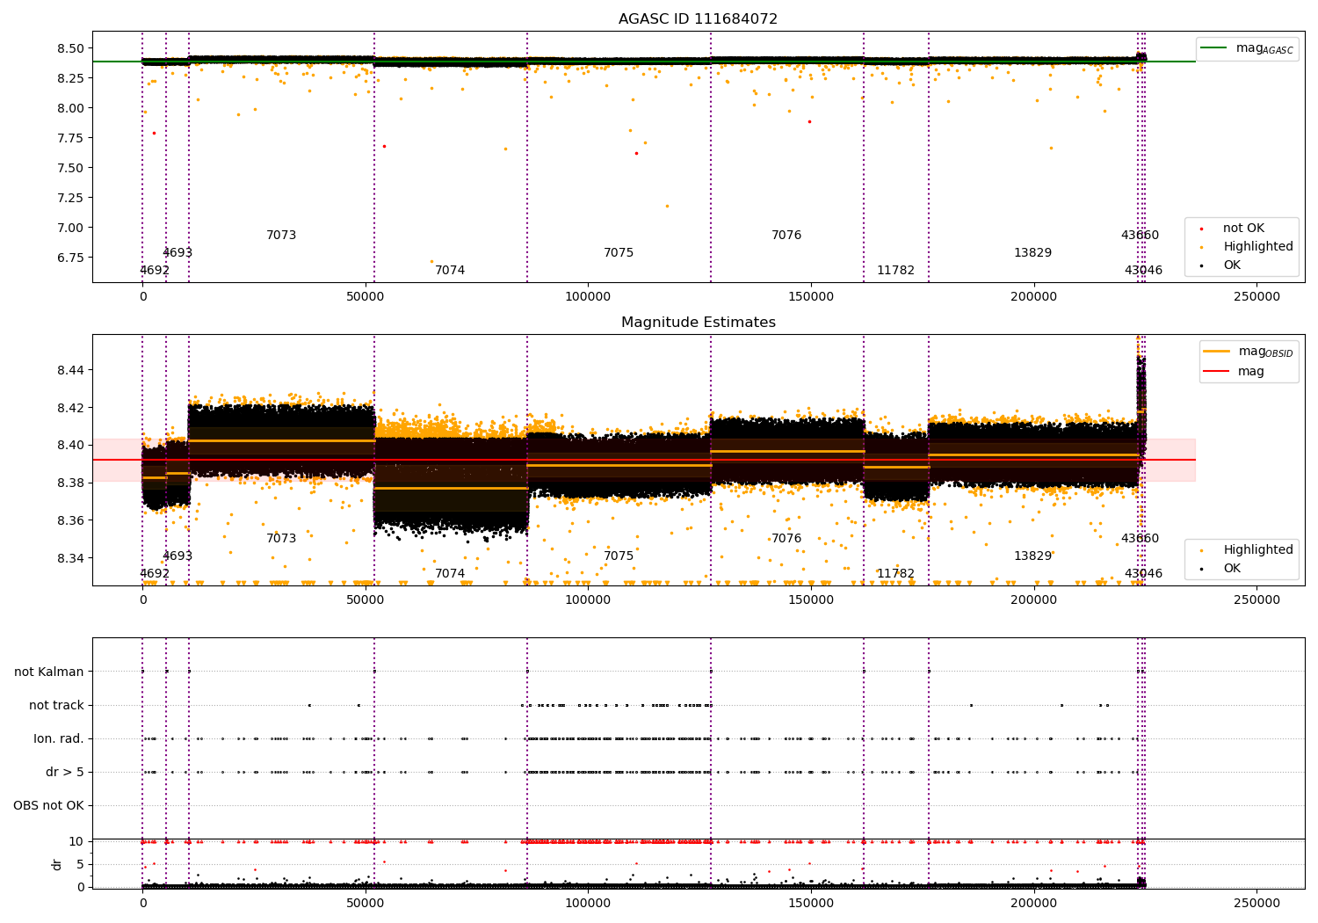Viewport: 1318px width, 923px height.
Task: Click OBSID label 7074 in AGASC ID plot
Action: (x=450, y=271)
